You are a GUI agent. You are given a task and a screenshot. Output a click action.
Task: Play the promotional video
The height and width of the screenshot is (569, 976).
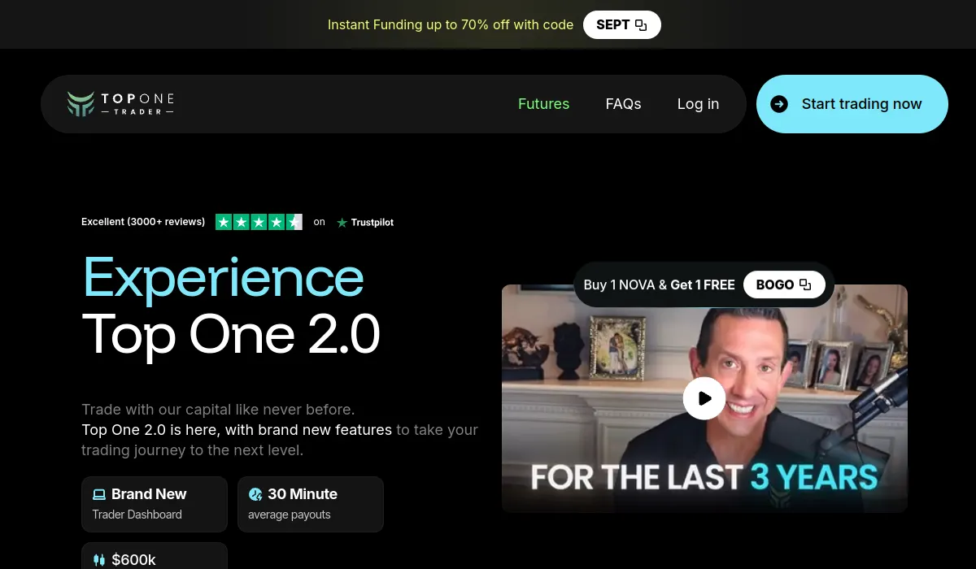[x=704, y=398]
